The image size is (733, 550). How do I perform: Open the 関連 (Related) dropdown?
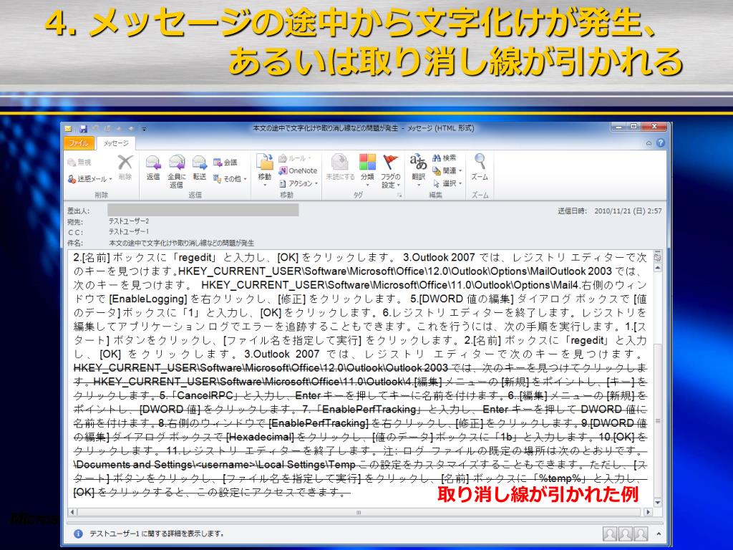[447, 170]
